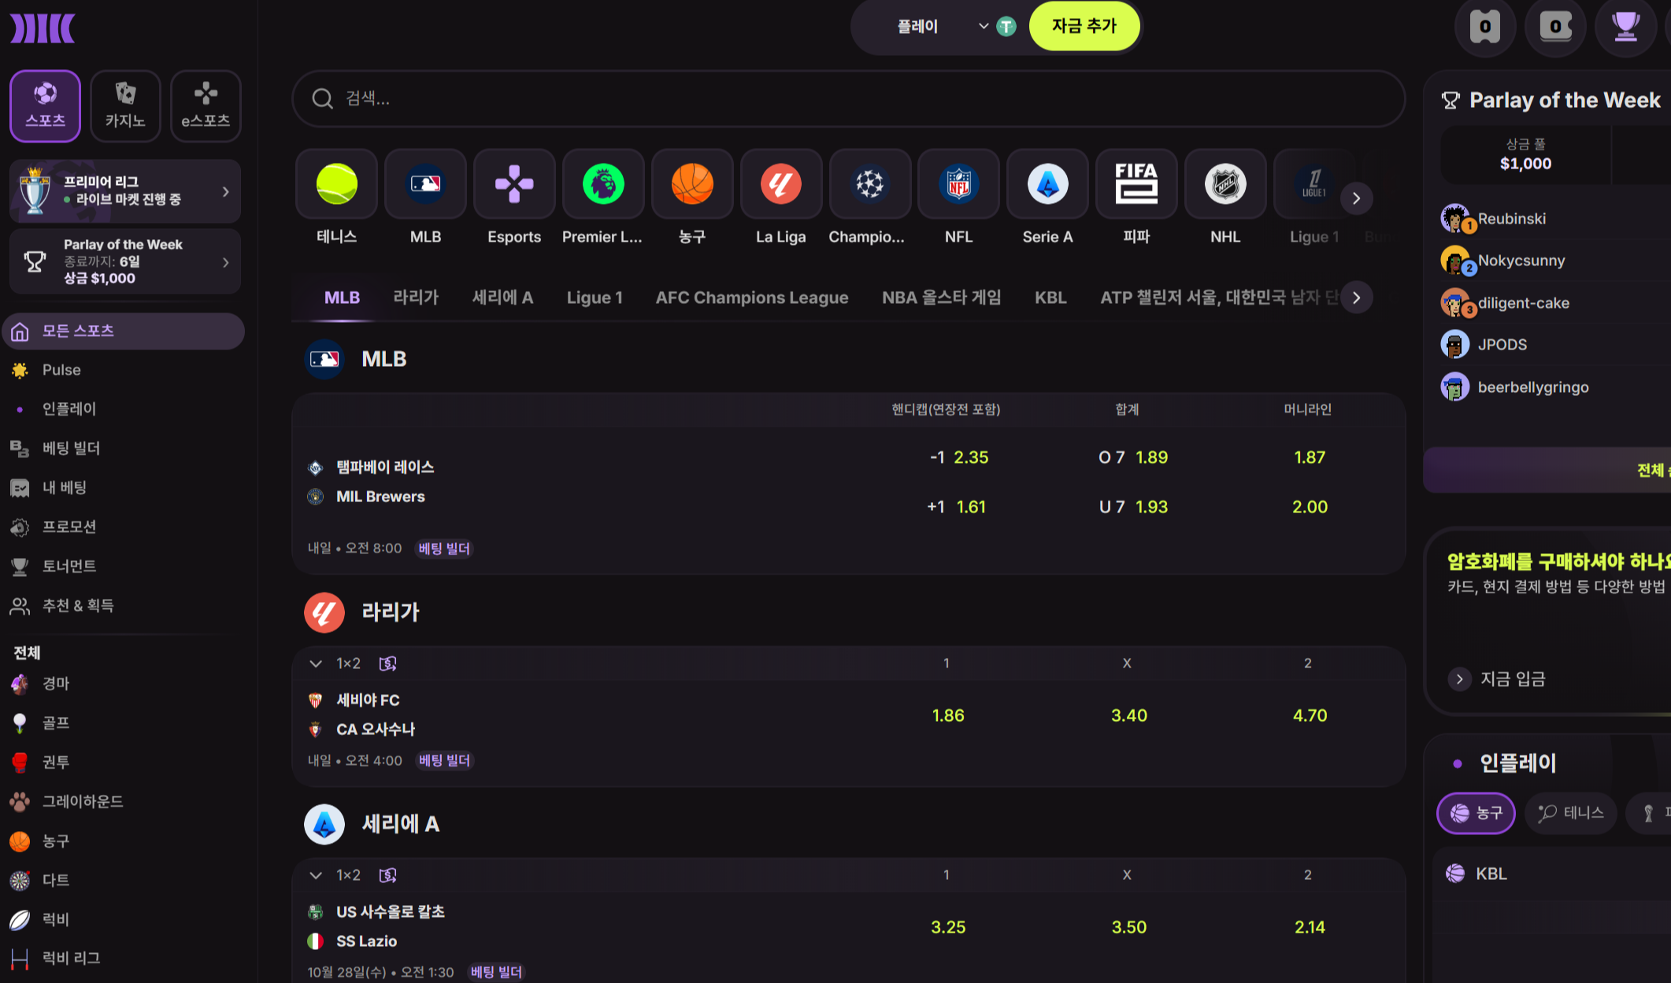Select 템파베이 레이스 moneyline 1.87
The height and width of the screenshot is (983, 1671).
point(1310,457)
